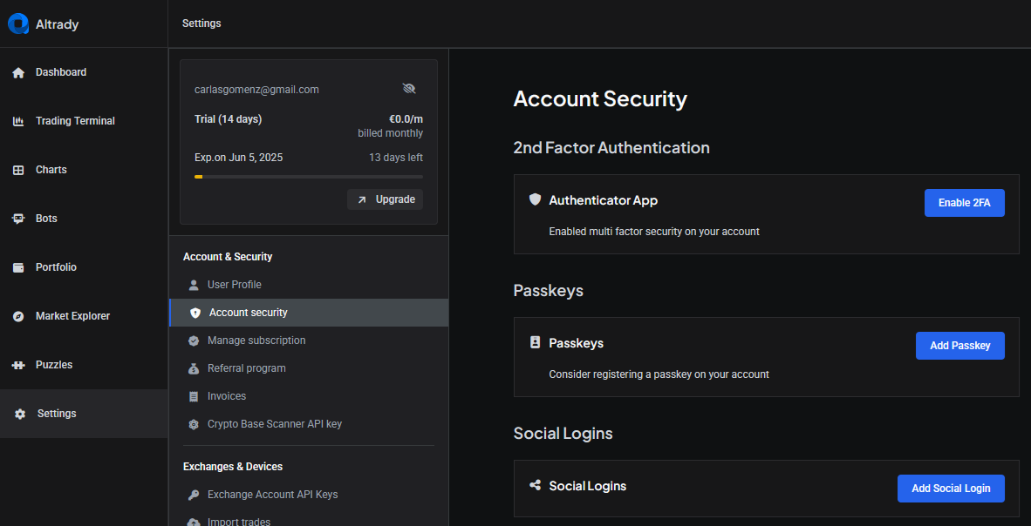Click the Altrady logo icon
The image size is (1031, 526).
coord(17,24)
